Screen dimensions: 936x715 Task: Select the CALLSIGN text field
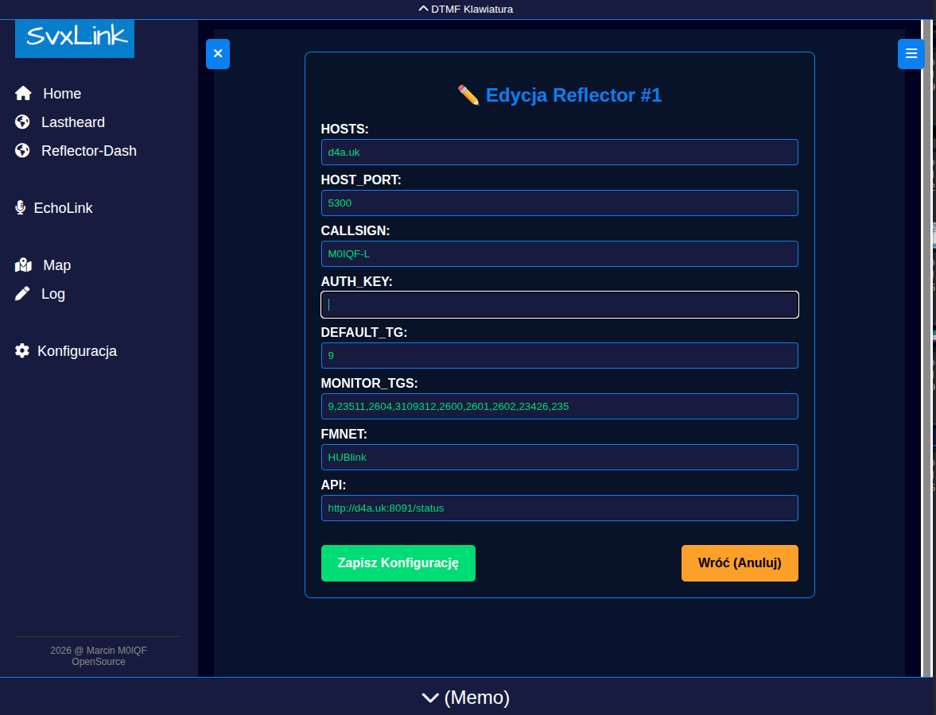(x=559, y=254)
